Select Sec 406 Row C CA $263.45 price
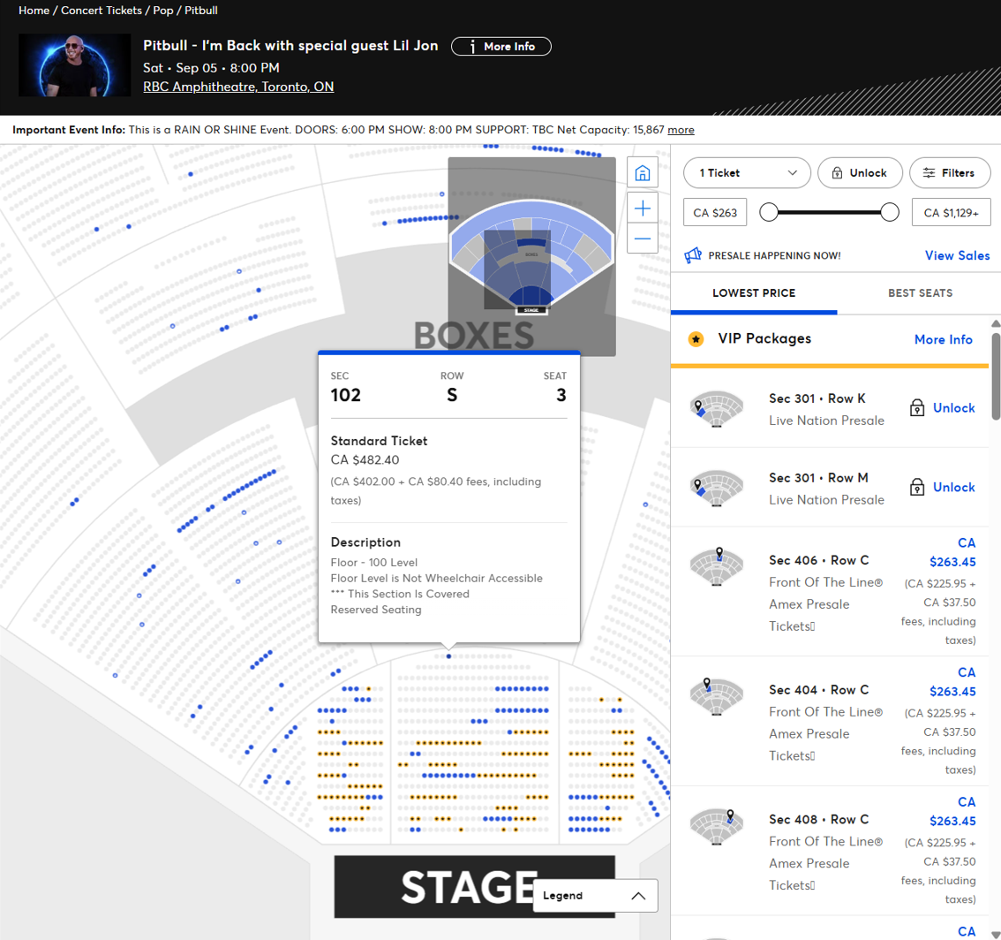 pos(952,553)
